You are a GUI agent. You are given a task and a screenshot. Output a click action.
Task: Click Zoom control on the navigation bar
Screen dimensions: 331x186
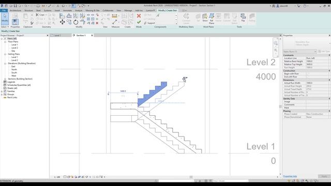click(276, 50)
